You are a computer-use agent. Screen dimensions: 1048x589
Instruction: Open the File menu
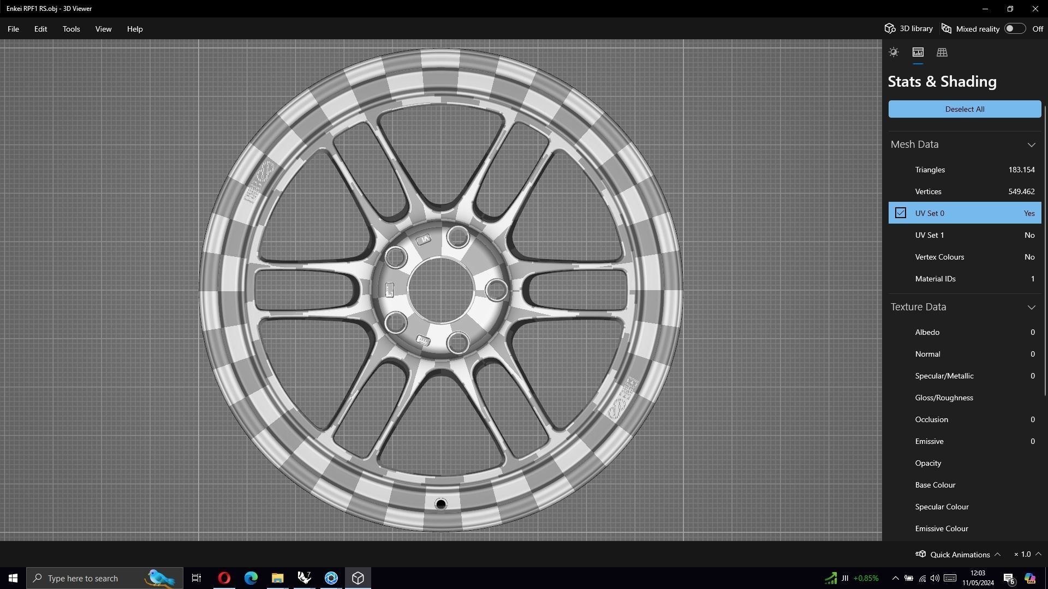(13, 29)
